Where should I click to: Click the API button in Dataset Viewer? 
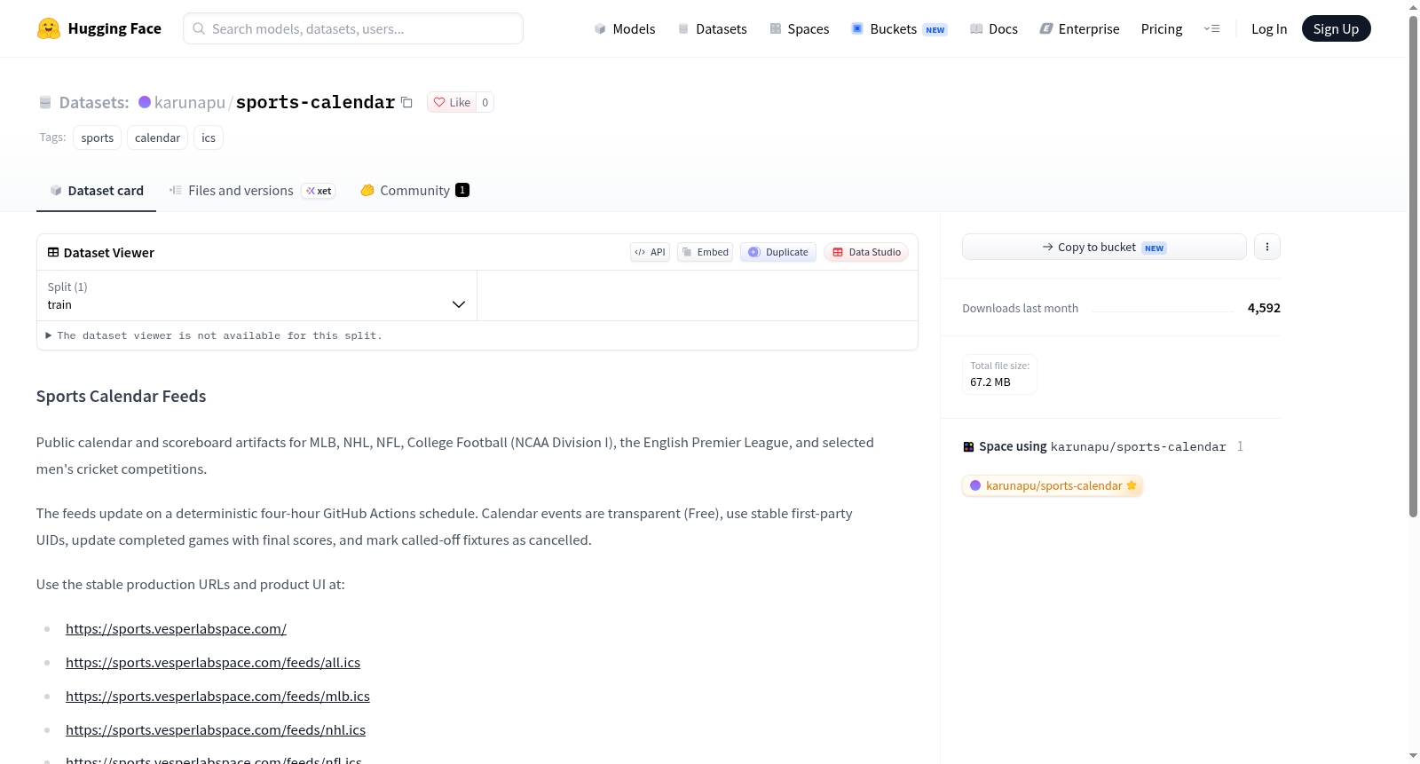[650, 252]
